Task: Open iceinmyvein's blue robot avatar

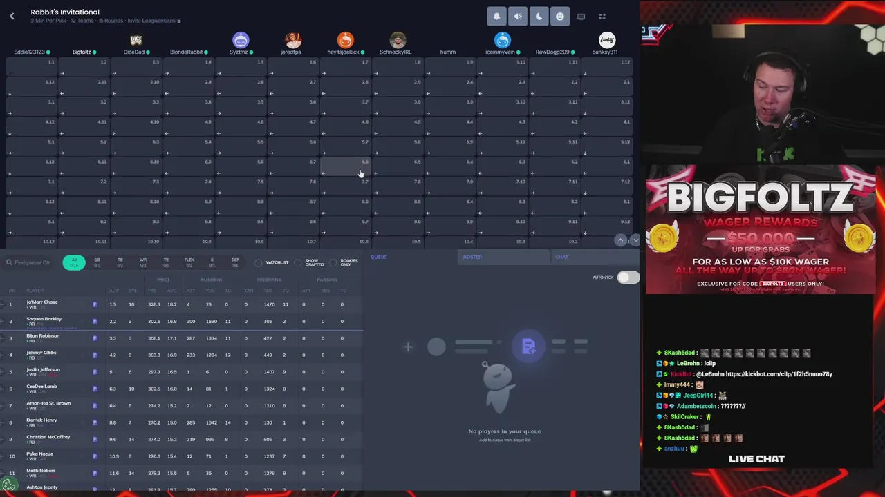Action: click(502, 40)
